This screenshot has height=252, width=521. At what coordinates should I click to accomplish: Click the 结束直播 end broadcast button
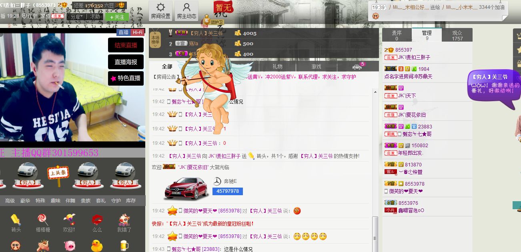(x=126, y=45)
